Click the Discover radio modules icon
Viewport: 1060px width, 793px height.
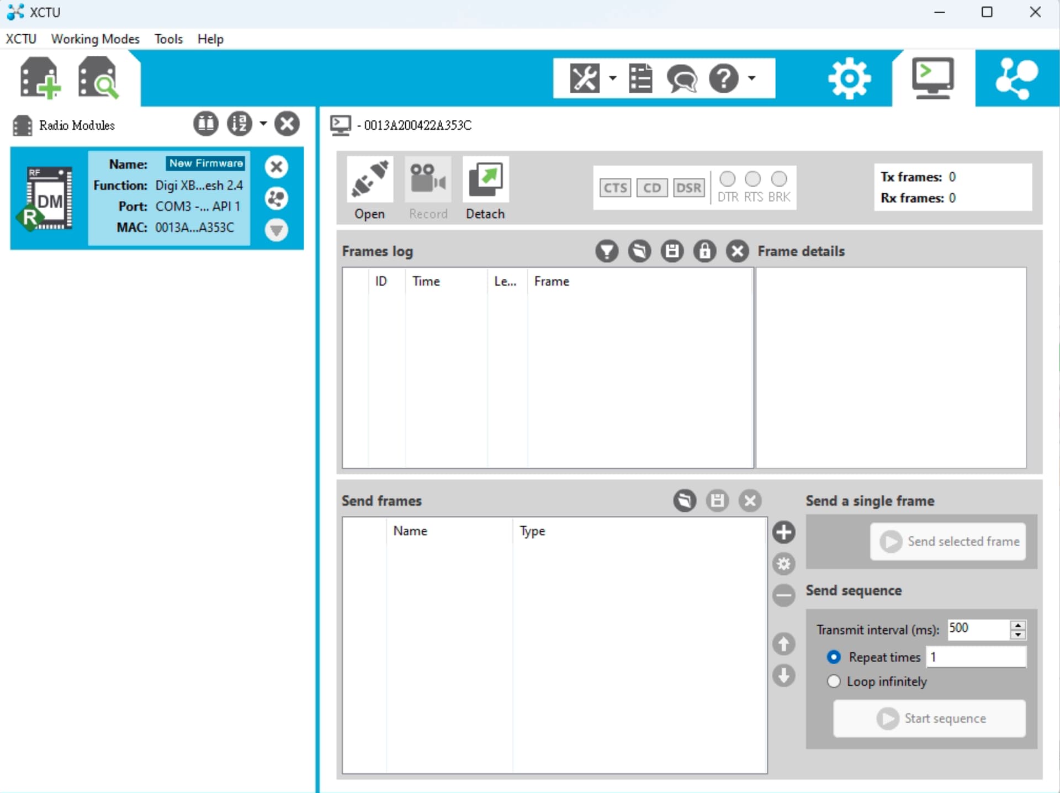[98, 78]
